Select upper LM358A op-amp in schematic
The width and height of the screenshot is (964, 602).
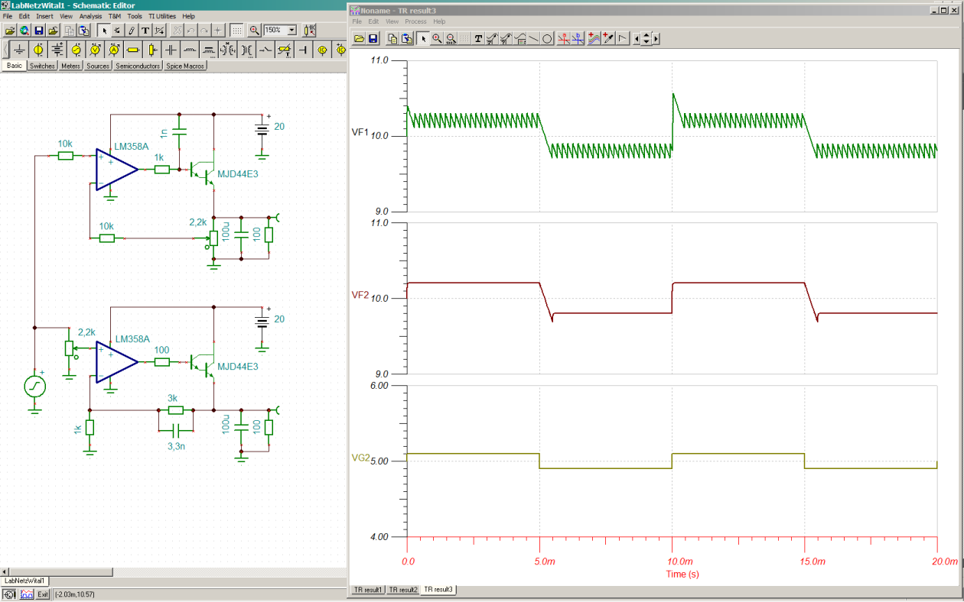[116, 169]
